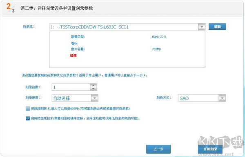
Task: Click the Blank CD-R data type value
Action: coord(159,37)
